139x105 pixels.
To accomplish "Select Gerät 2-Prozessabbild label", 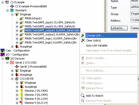I will (x=33, y=67).
